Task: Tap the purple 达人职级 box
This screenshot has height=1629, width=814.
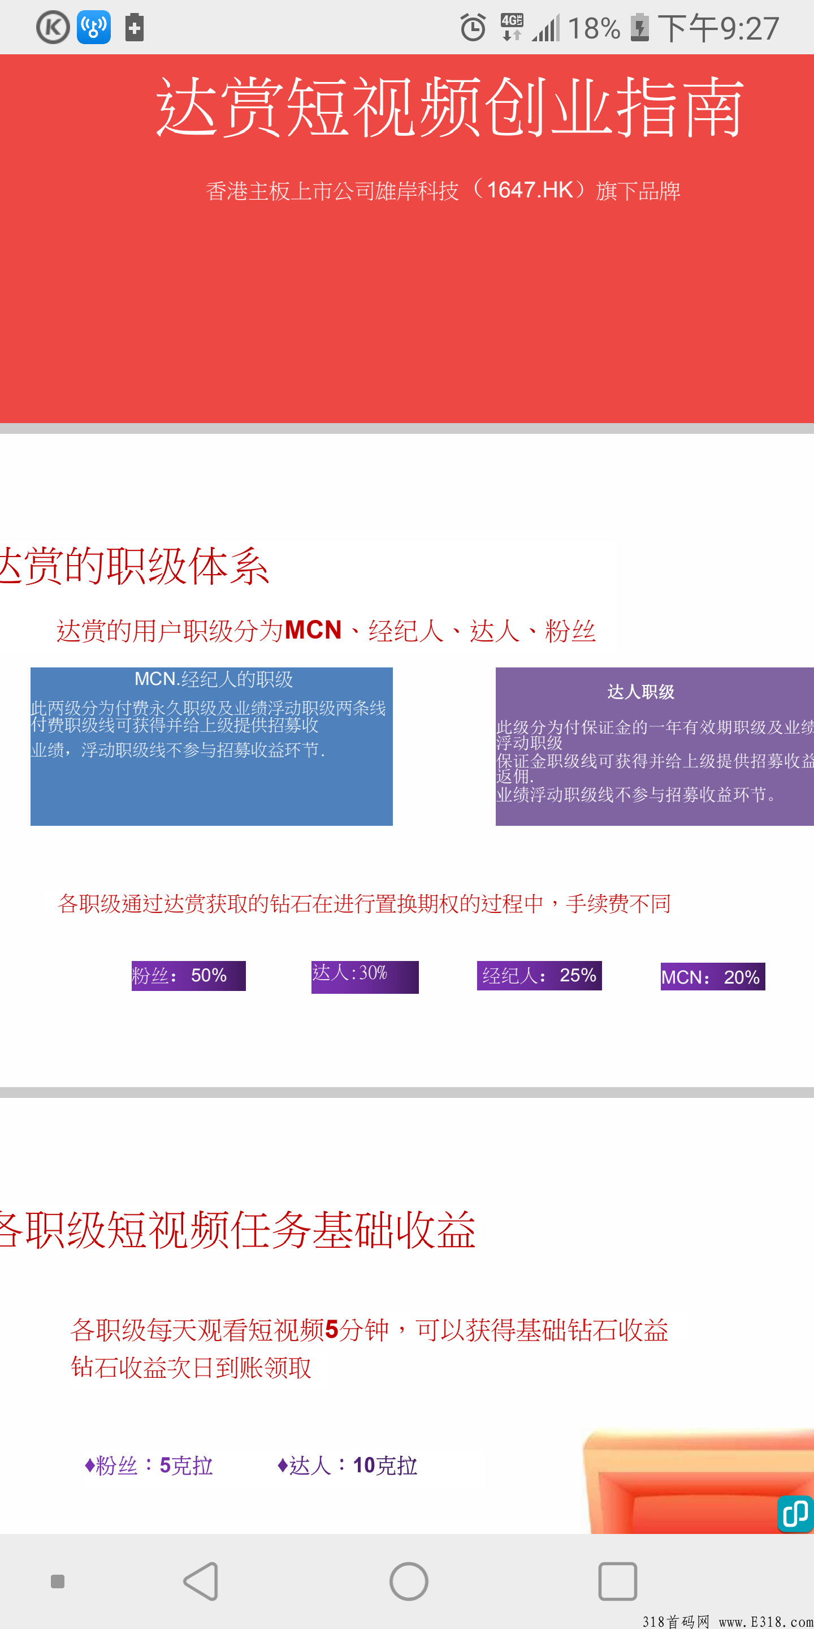Action: [655, 746]
